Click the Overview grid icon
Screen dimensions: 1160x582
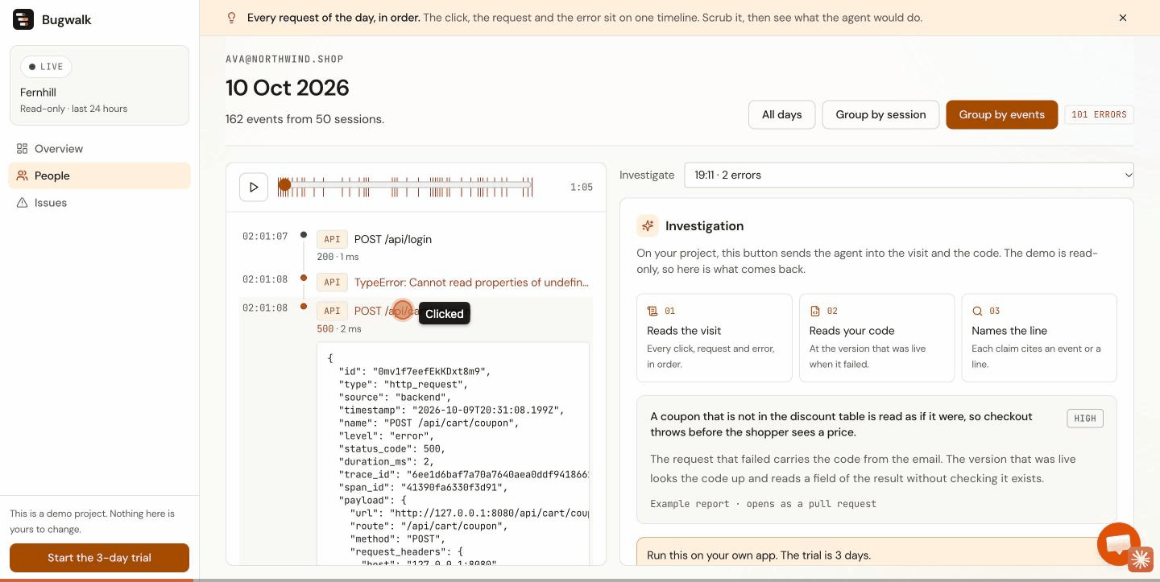(23, 149)
